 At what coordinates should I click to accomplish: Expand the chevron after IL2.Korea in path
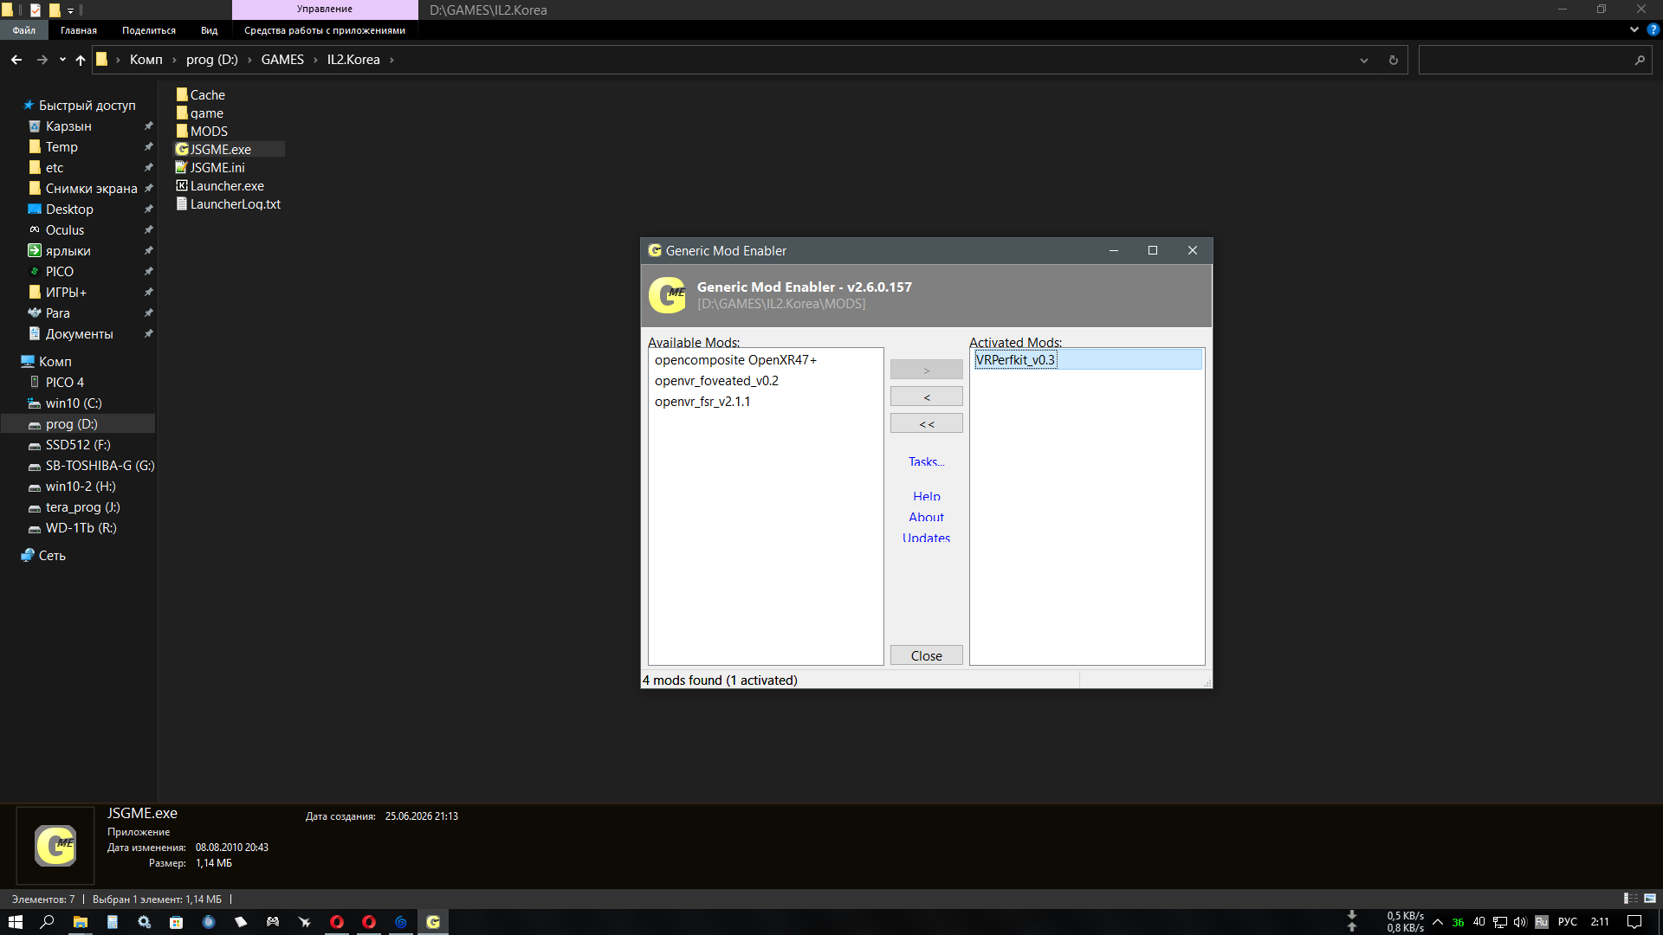pyautogui.click(x=391, y=60)
